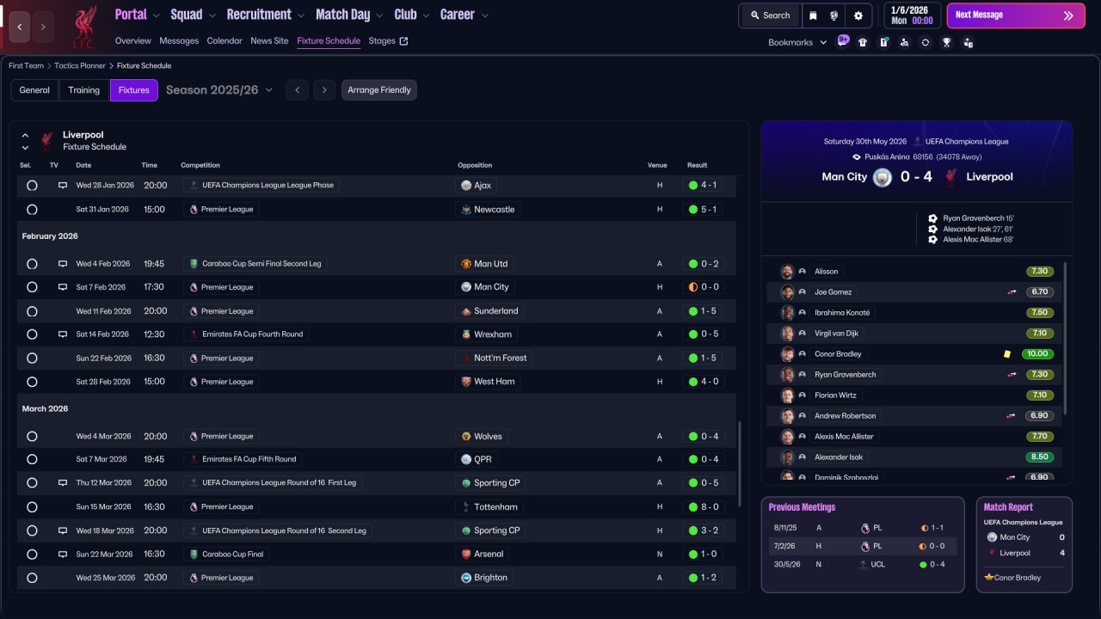Open the Overview sub-menu item

pyautogui.click(x=132, y=40)
